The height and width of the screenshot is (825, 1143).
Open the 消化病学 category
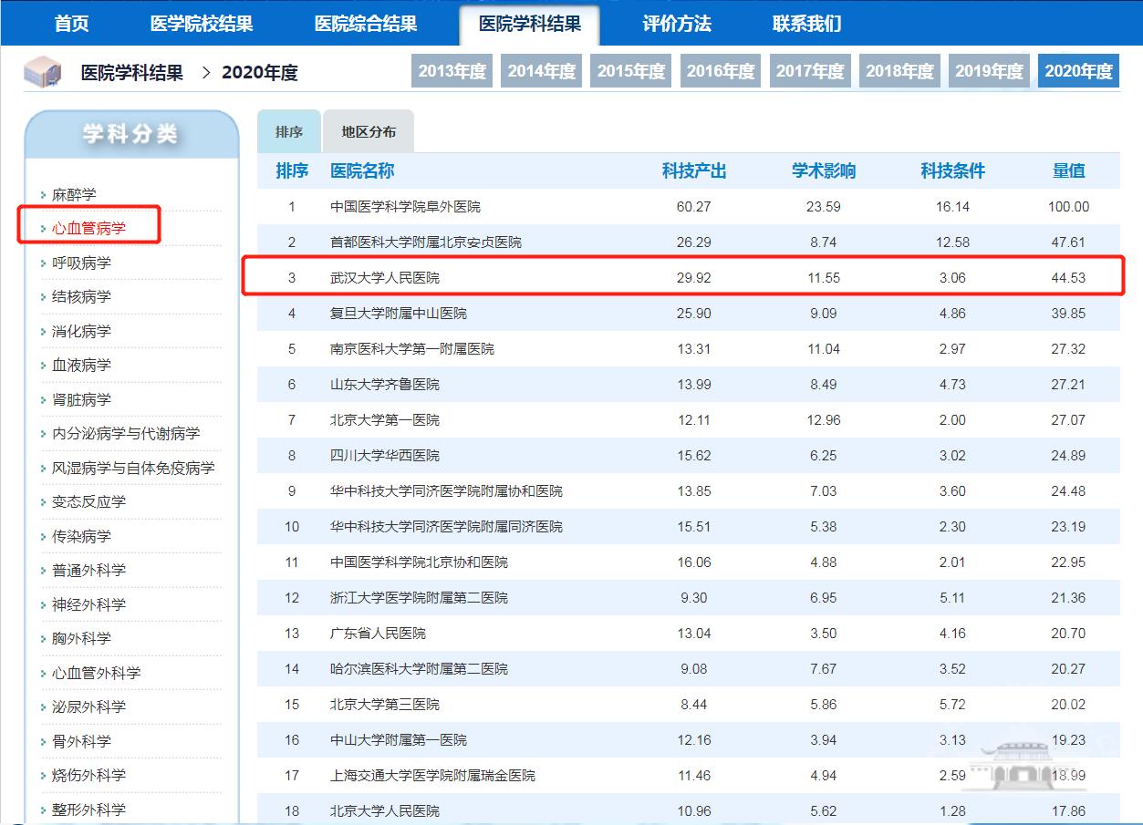(x=81, y=331)
